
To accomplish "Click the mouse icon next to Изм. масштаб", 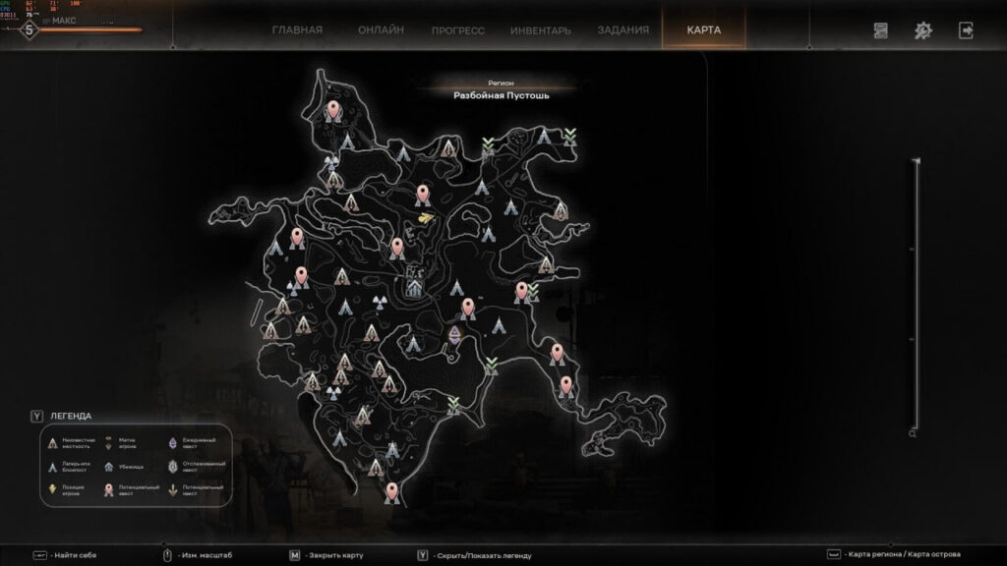I will click(x=167, y=556).
